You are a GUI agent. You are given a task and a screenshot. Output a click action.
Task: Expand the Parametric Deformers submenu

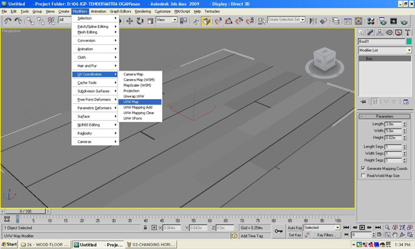click(x=95, y=108)
